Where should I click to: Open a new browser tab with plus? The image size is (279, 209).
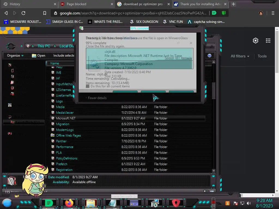click(233, 4)
